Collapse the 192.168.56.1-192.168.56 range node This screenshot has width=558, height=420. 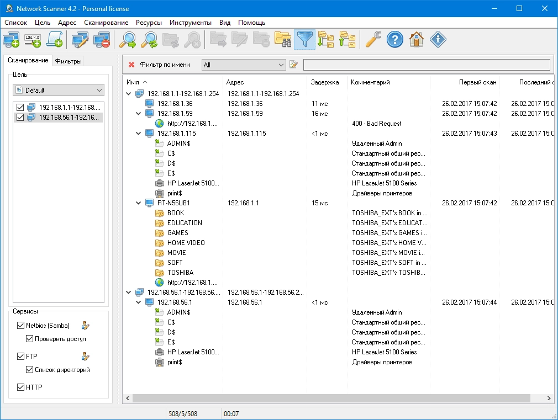pyautogui.click(x=129, y=293)
